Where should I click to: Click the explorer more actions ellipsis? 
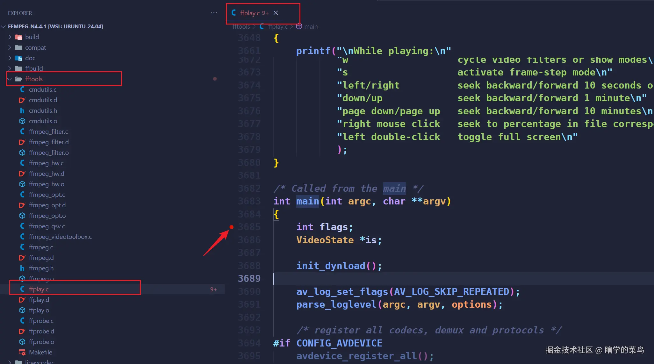coord(214,13)
